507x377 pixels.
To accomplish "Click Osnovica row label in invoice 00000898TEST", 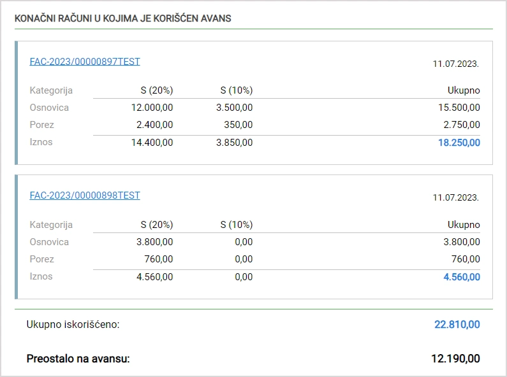I will coord(49,242).
